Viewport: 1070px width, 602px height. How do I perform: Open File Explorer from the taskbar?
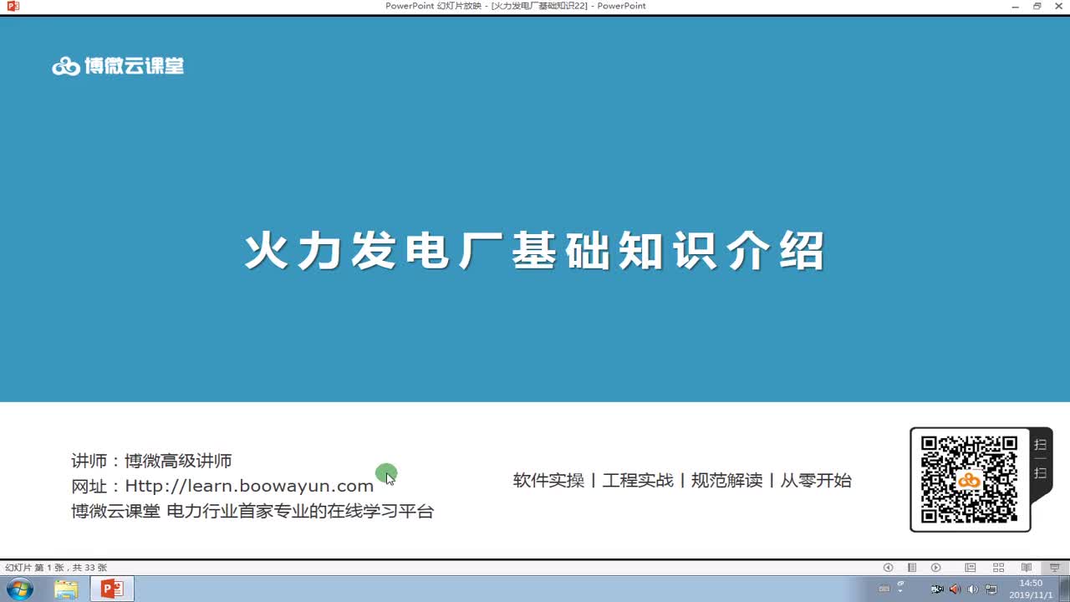click(66, 589)
